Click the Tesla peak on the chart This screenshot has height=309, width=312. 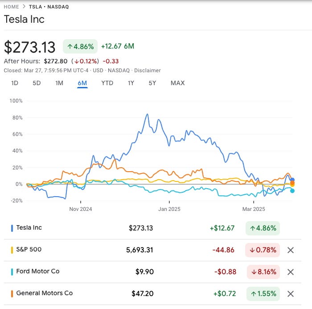pos(147,114)
